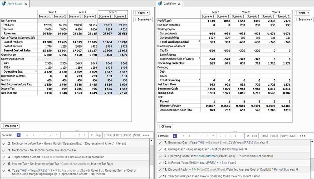Open the PnL Items dimension selector
This screenshot has width=314, height=179.
coord(10,126)
